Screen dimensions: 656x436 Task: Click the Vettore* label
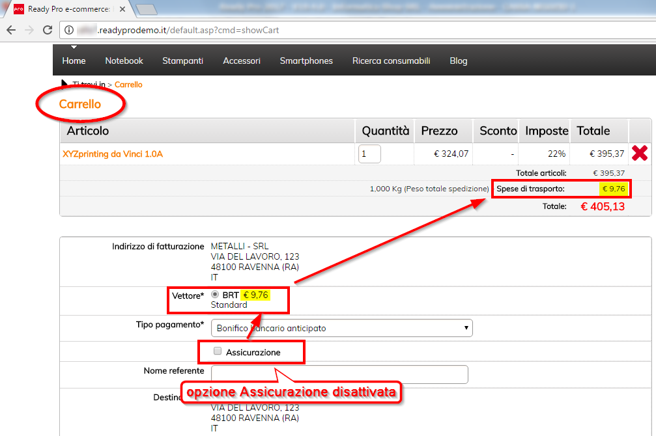pyautogui.click(x=188, y=296)
